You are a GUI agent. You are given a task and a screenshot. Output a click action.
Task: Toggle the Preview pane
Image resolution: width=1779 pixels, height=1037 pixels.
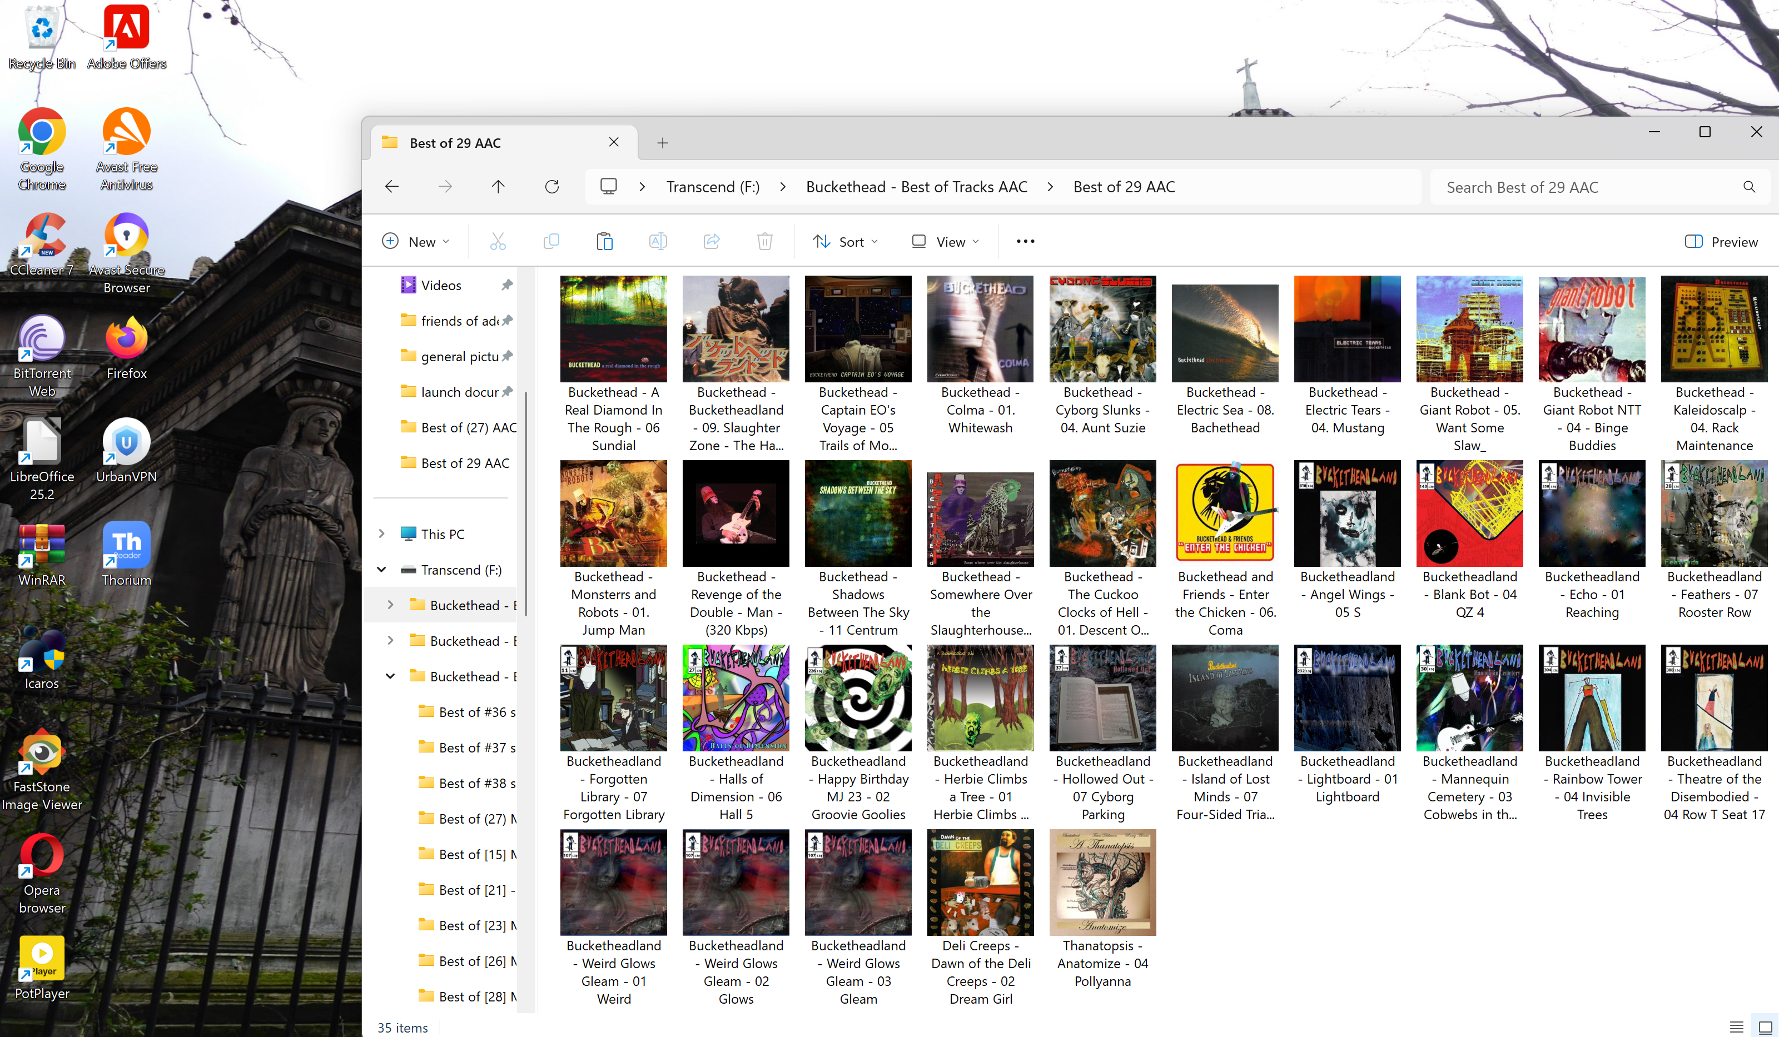(1721, 241)
